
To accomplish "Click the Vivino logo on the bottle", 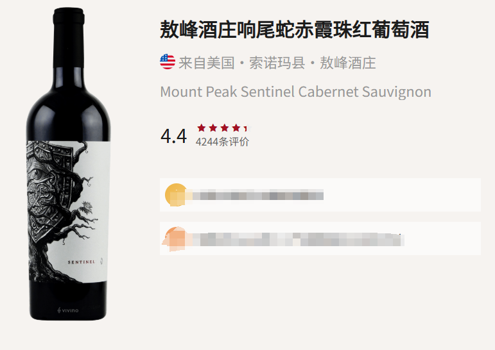I will click(68, 310).
